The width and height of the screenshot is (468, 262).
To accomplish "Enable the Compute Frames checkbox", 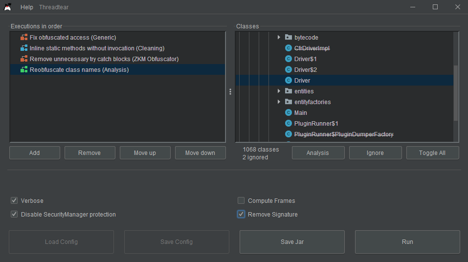I will tap(241, 200).
